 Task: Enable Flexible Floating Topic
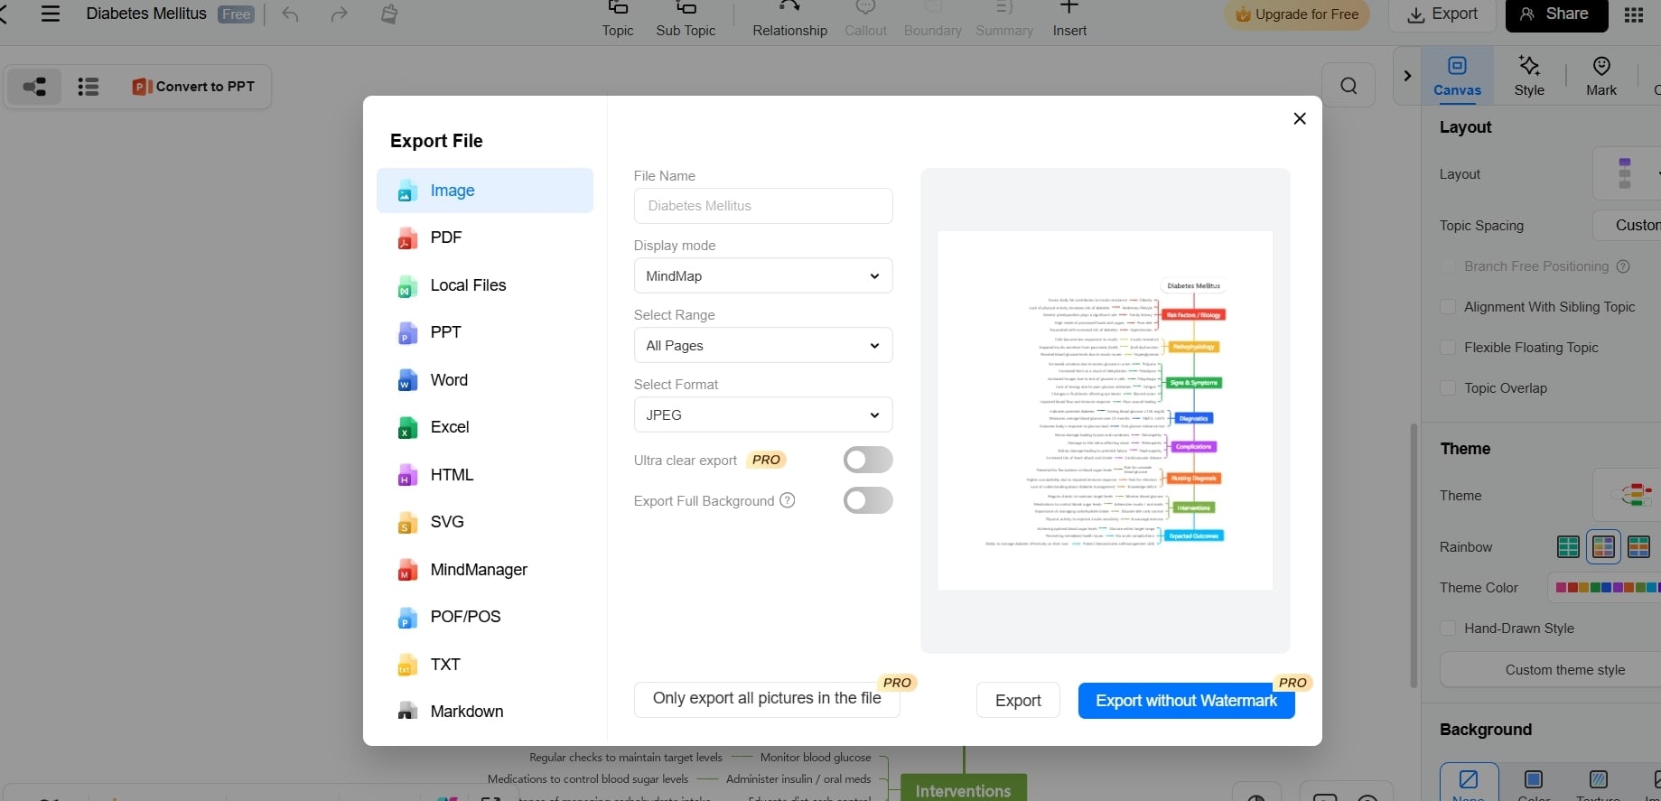click(1448, 348)
